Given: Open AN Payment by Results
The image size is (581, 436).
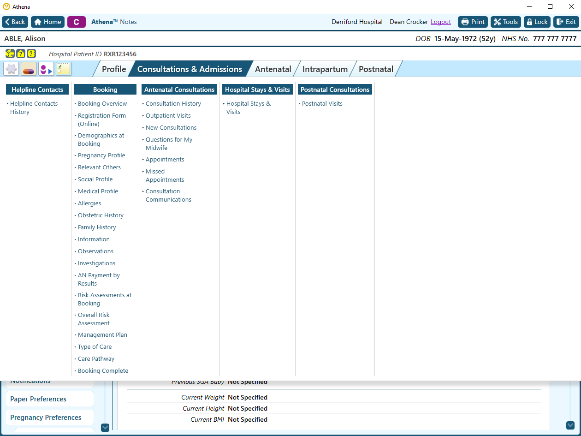Looking at the screenshot, I should pos(98,280).
